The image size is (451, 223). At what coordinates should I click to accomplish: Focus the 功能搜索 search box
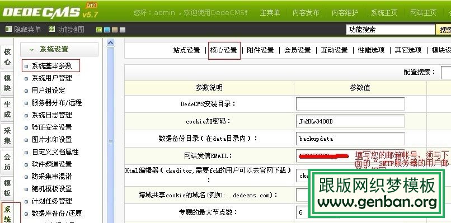pyautogui.click(x=391, y=30)
